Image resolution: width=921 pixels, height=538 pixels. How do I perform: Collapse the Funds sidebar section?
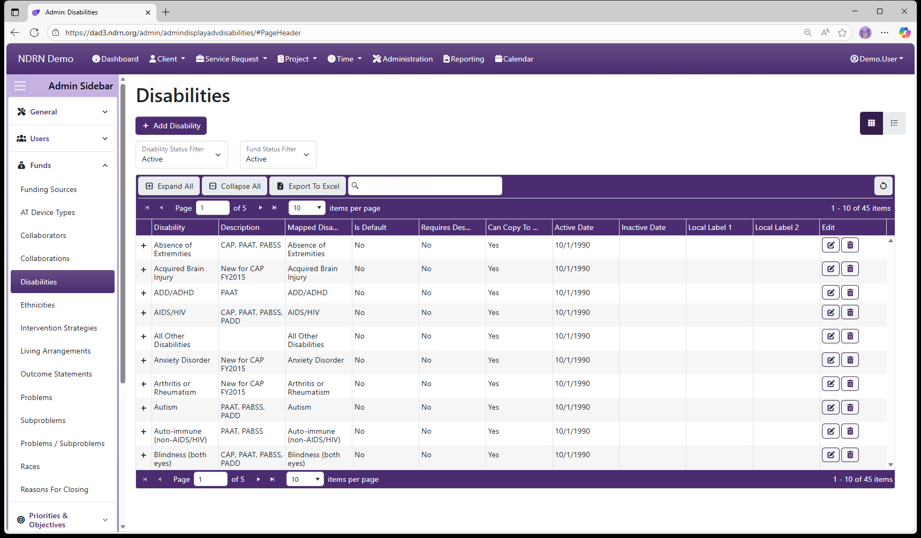[63, 165]
